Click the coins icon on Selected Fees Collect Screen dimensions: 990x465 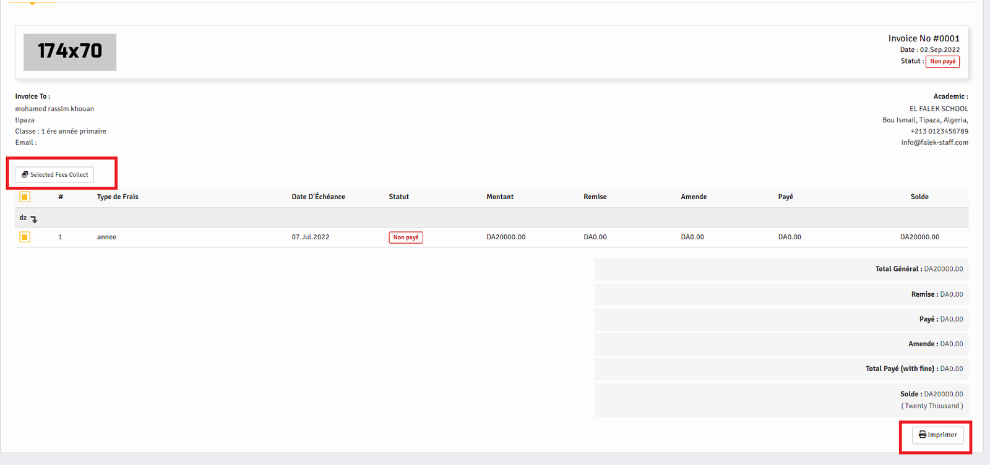pos(25,175)
